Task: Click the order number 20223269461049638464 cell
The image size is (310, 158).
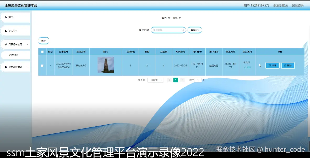Action: coord(63,65)
